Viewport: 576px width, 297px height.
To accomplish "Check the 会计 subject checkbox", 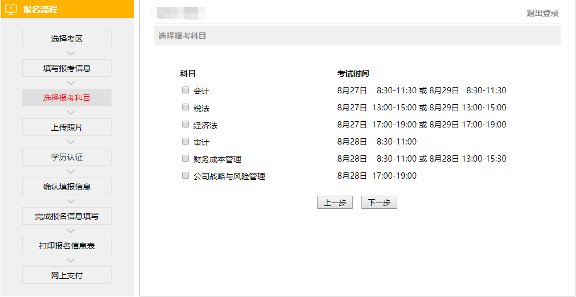I will pyautogui.click(x=186, y=90).
